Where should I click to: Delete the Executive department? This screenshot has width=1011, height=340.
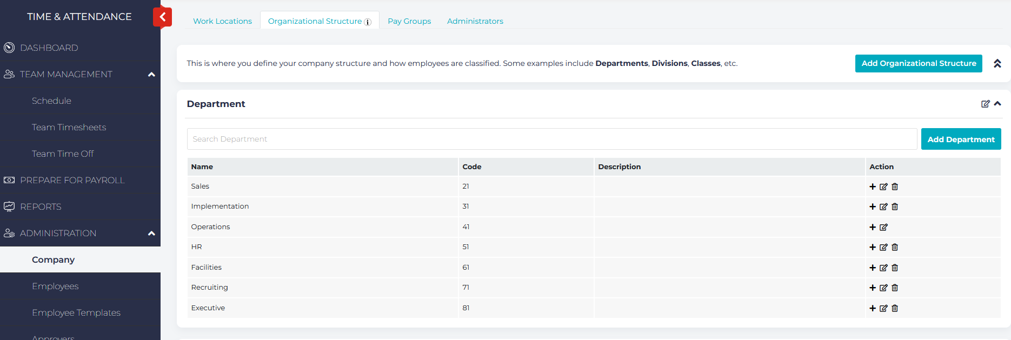click(x=895, y=308)
